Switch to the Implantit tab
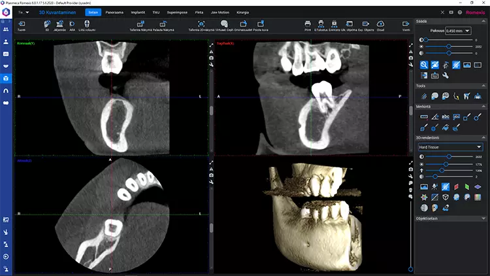Viewport: 490px width, 276px height. tap(138, 12)
